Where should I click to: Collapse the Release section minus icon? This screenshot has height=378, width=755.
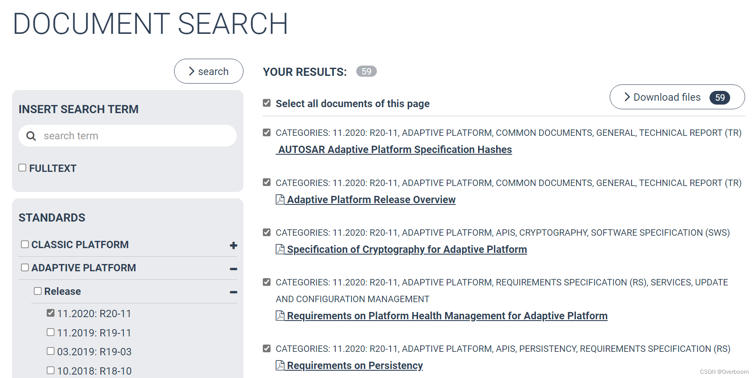234,292
